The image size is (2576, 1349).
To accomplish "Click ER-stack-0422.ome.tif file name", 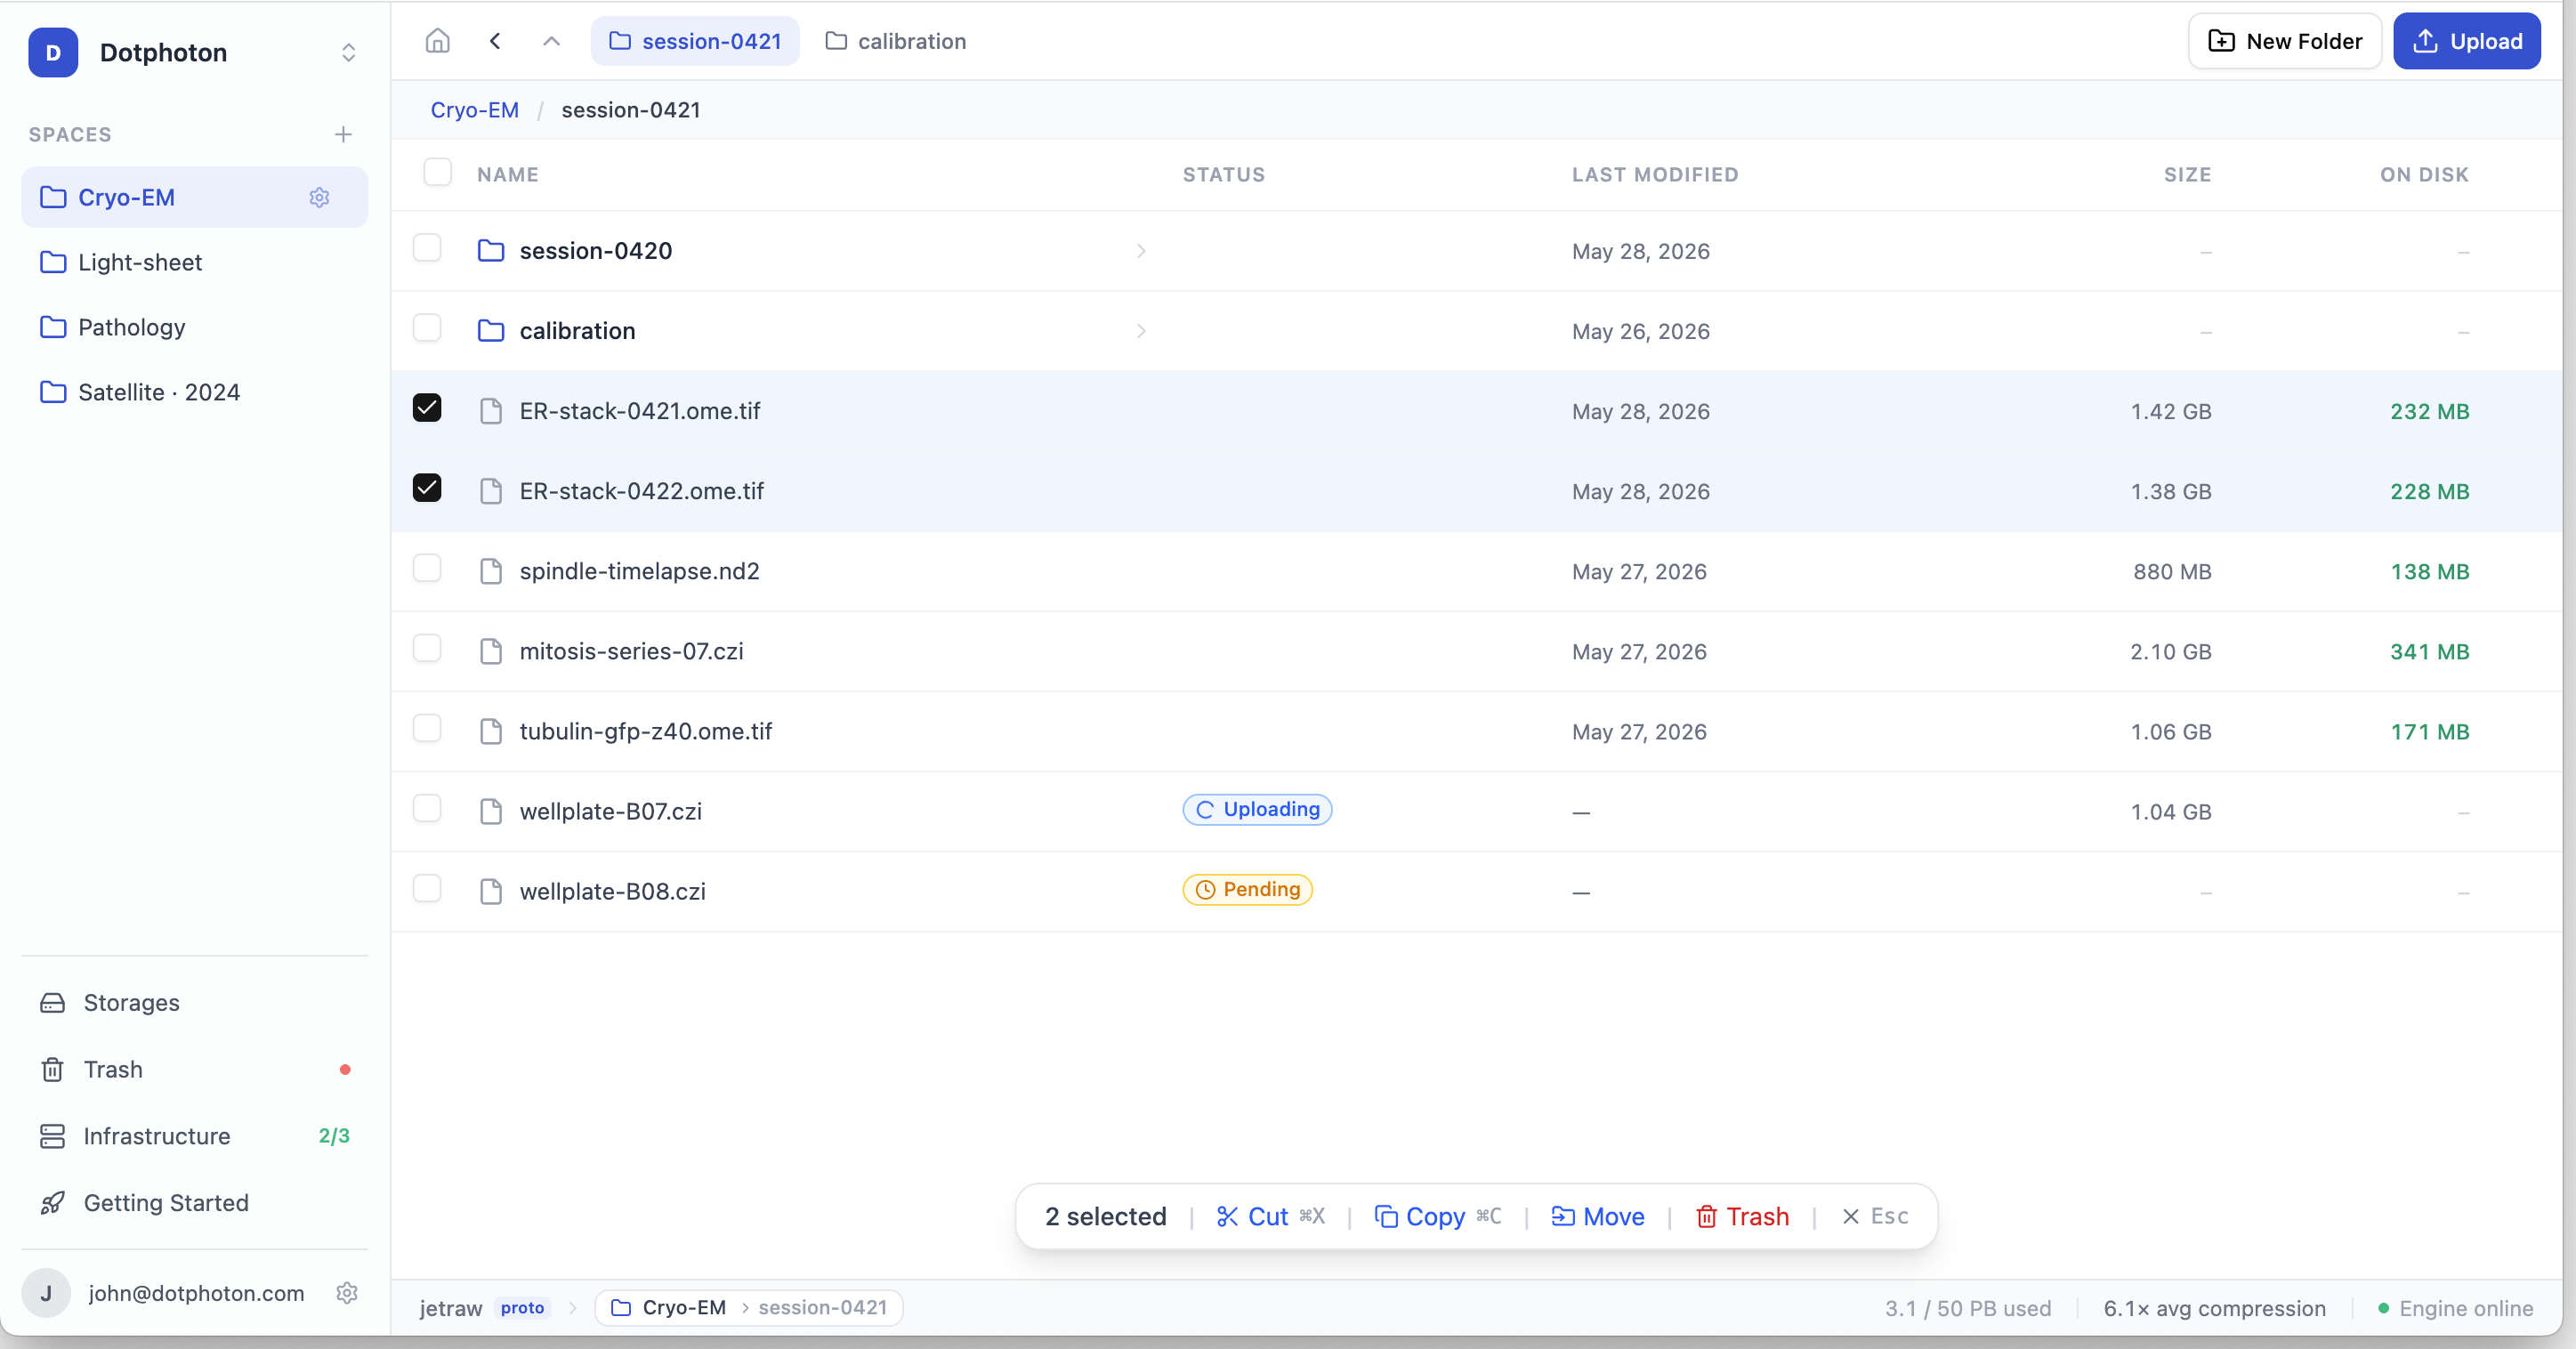I will (642, 491).
